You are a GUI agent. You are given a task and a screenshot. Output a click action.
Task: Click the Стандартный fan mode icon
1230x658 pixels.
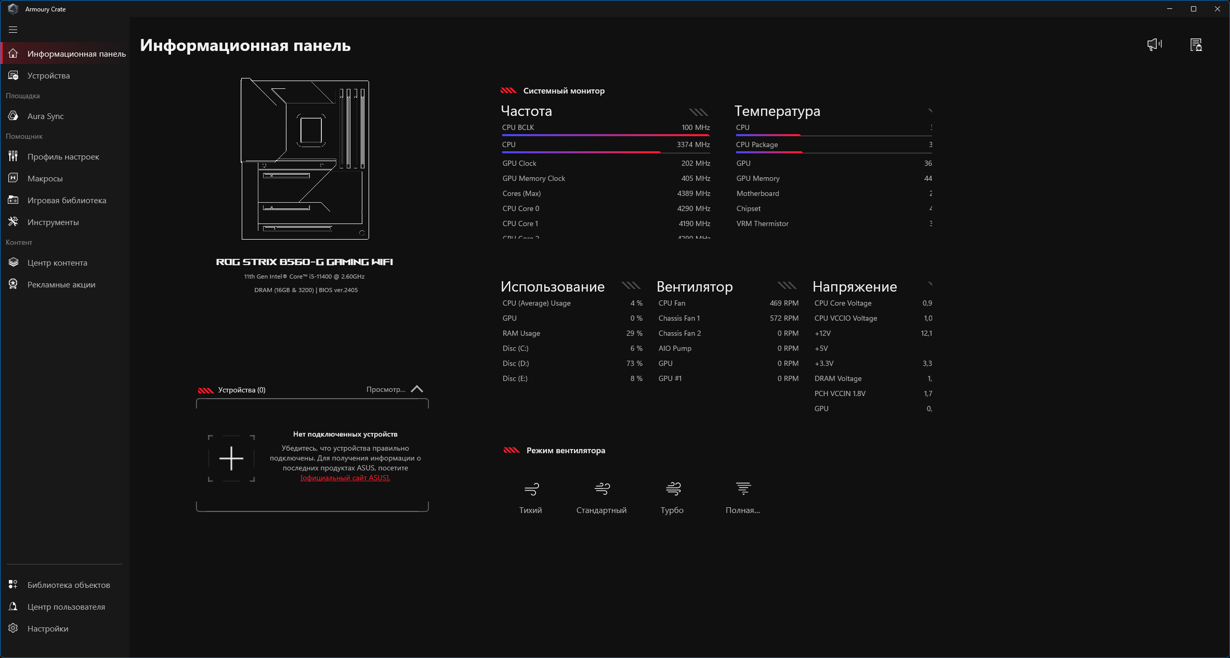[x=602, y=489]
